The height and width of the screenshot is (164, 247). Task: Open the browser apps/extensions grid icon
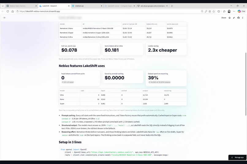(x=210, y=11)
